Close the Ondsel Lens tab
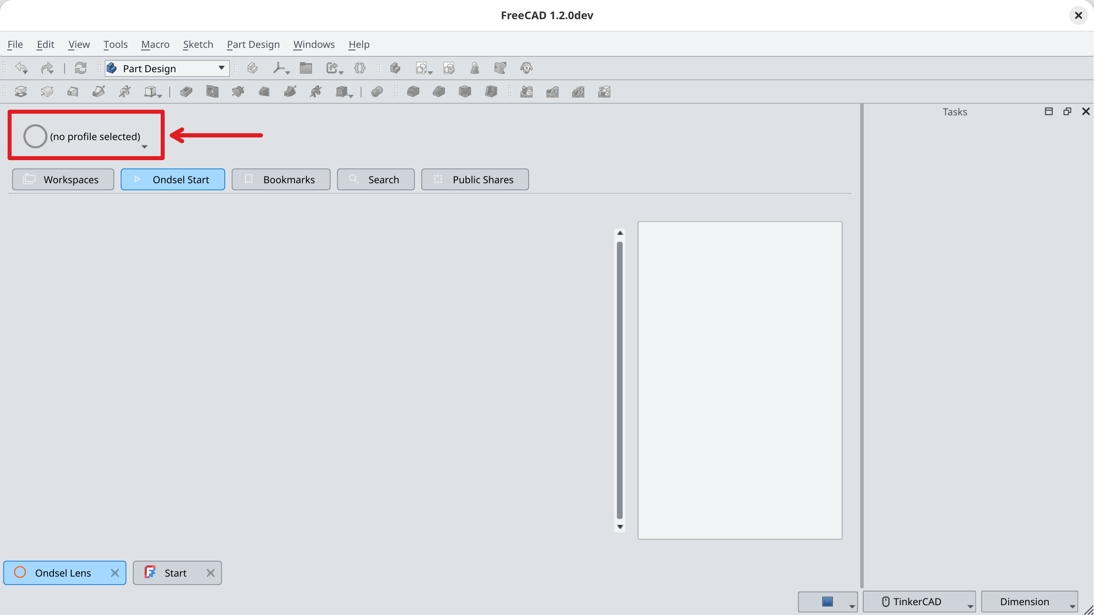 115,573
